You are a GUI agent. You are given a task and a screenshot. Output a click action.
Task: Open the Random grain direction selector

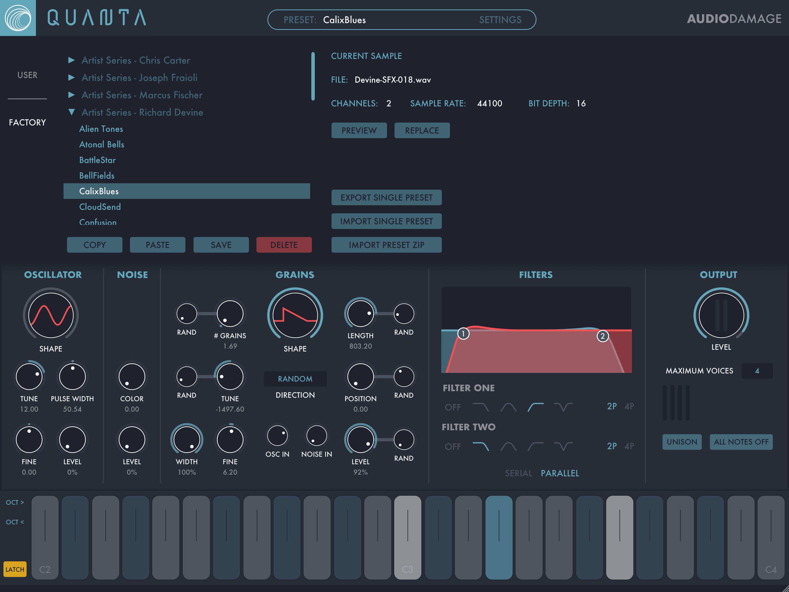pyautogui.click(x=295, y=379)
